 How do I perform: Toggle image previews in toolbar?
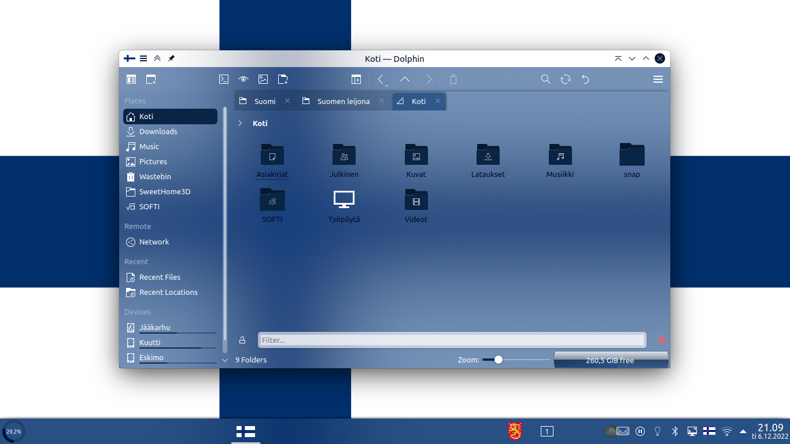click(263, 79)
